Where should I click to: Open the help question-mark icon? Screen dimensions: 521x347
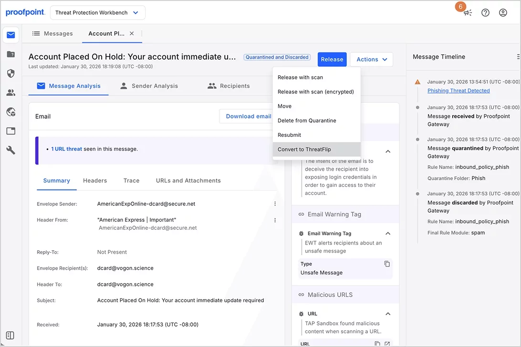tap(485, 12)
